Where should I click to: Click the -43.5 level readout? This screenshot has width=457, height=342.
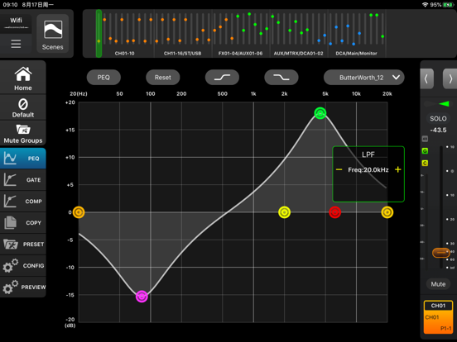click(438, 130)
